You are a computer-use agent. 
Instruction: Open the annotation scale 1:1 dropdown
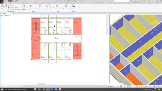(x=144, y=86)
